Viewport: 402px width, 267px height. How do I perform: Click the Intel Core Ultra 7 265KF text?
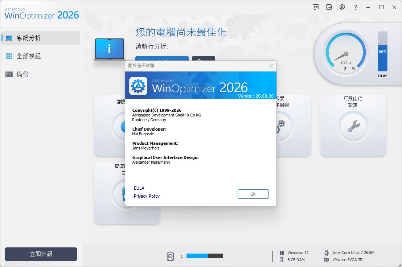click(x=353, y=252)
